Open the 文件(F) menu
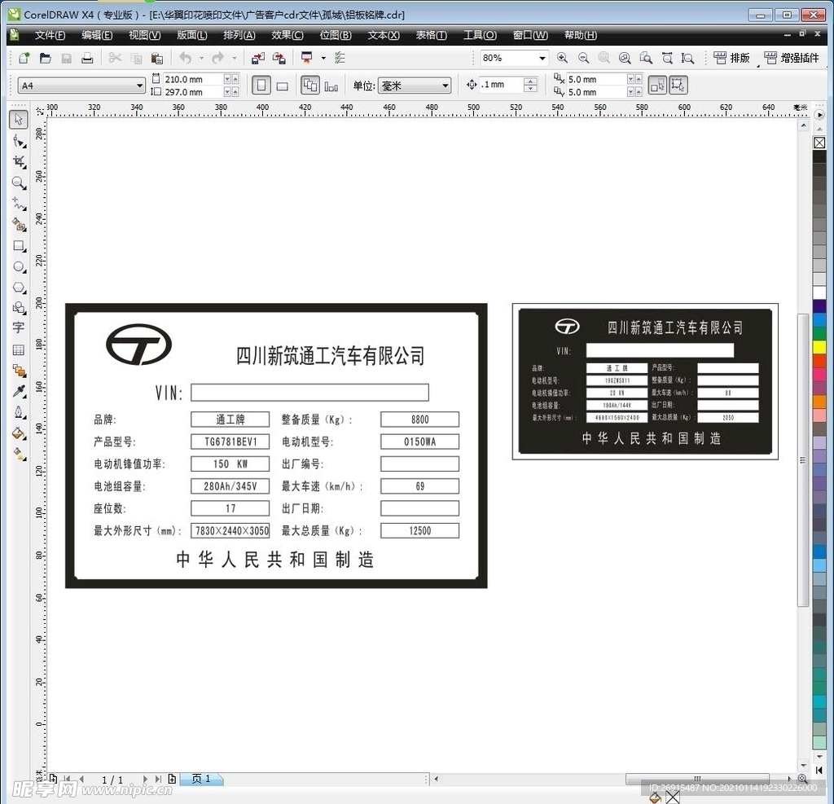 coord(50,35)
